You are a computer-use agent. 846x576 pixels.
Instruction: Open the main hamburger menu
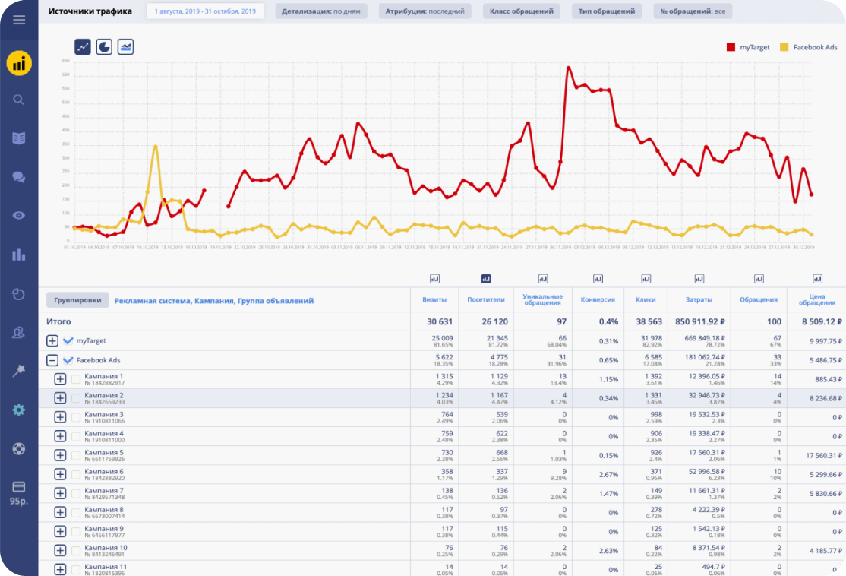[x=19, y=21]
